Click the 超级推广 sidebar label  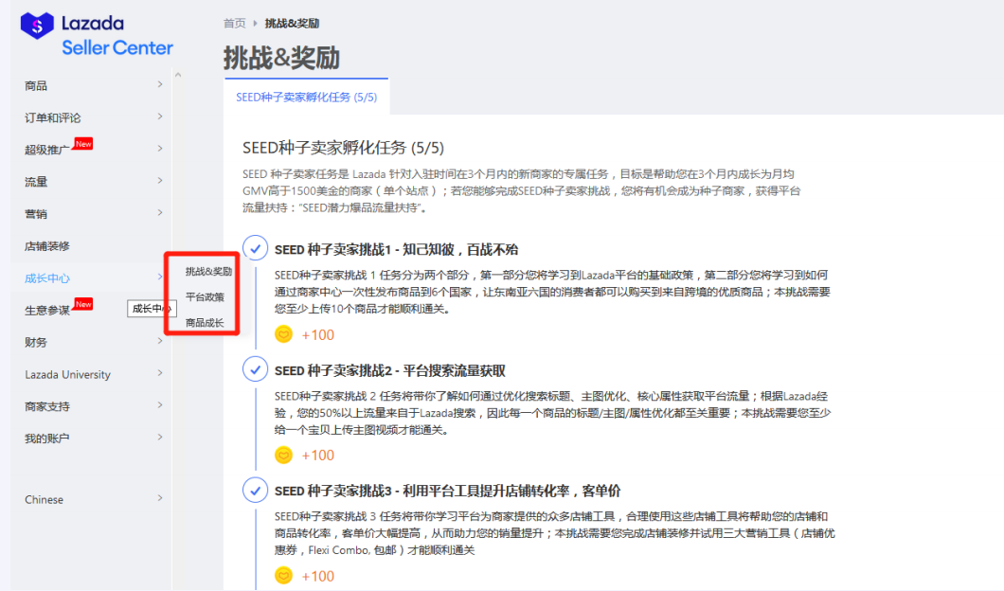(47, 150)
